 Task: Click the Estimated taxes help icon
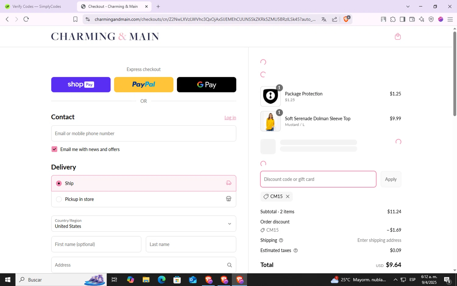[x=296, y=251]
